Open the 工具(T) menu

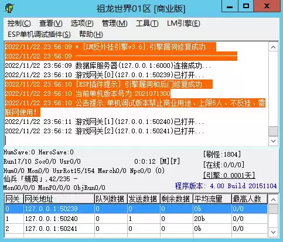147,23
